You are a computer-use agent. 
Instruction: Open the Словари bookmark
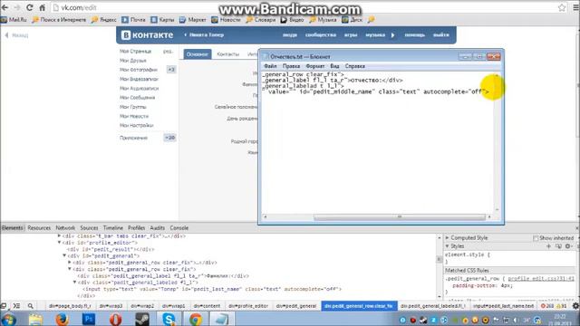(x=261, y=20)
